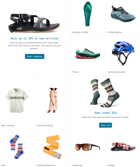Select the teal and red running shoe image
Image resolution: width=140 pixels, height=167 pixels.
[88, 54]
